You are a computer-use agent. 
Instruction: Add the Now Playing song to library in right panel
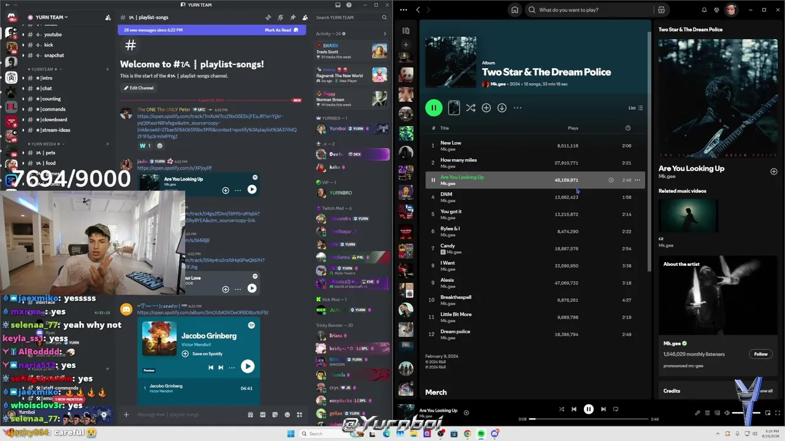pos(773,171)
